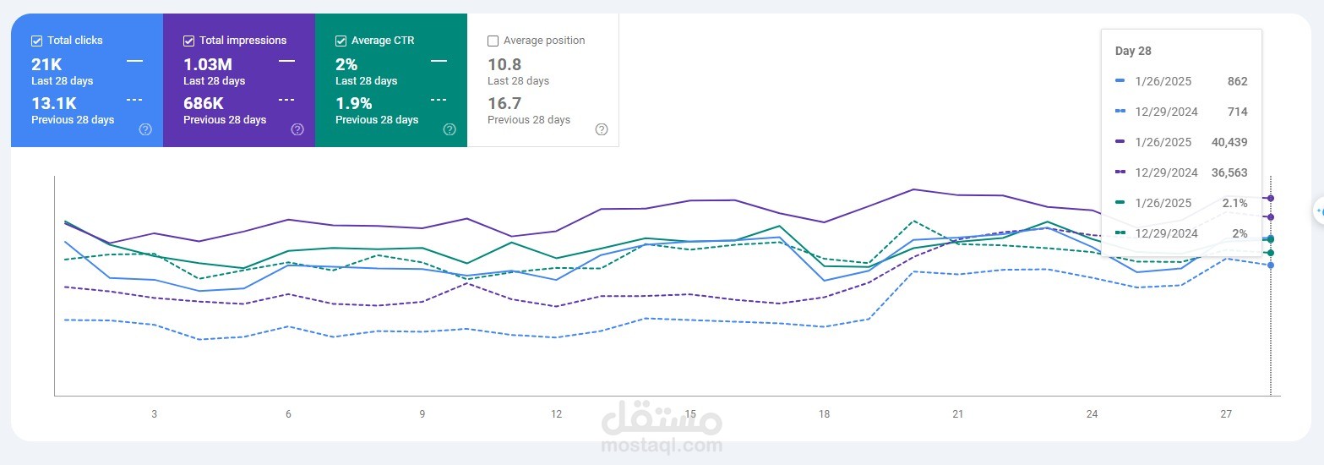Select the Average position metric card
Image resolution: width=1324 pixels, height=465 pixels.
pyautogui.click(x=542, y=80)
